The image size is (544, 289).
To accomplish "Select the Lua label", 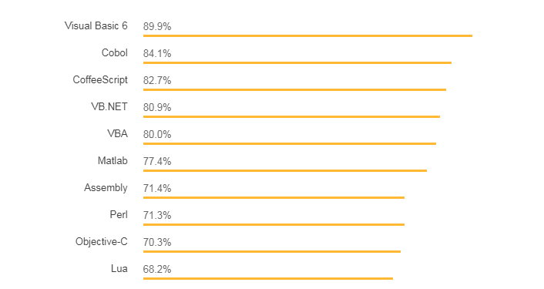I will 119,268.
